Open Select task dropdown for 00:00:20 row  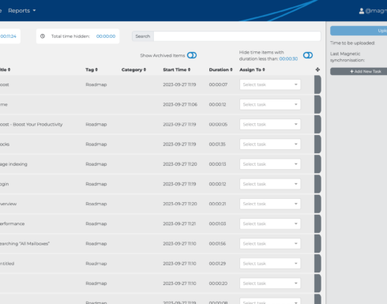click(270, 283)
